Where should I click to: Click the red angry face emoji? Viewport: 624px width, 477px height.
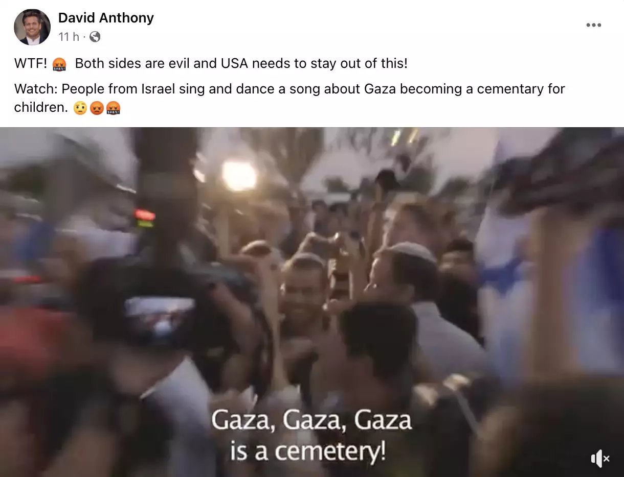[97, 108]
